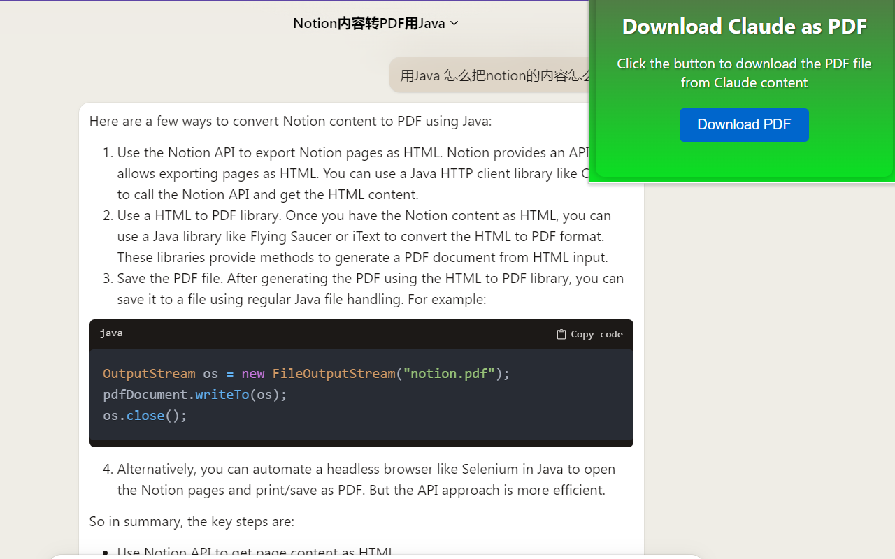Click the Copy code clipboard icon
This screenshot has width=895, height=559.
(561, 334)
